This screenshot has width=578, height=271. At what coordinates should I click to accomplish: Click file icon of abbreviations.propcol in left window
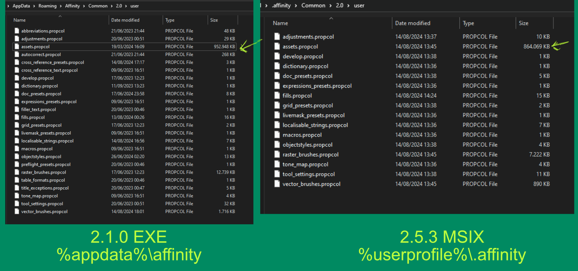click(17, 31)
